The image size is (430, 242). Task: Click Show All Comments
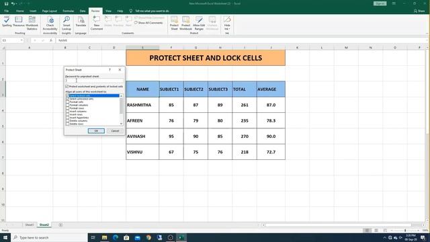point(148,23)
